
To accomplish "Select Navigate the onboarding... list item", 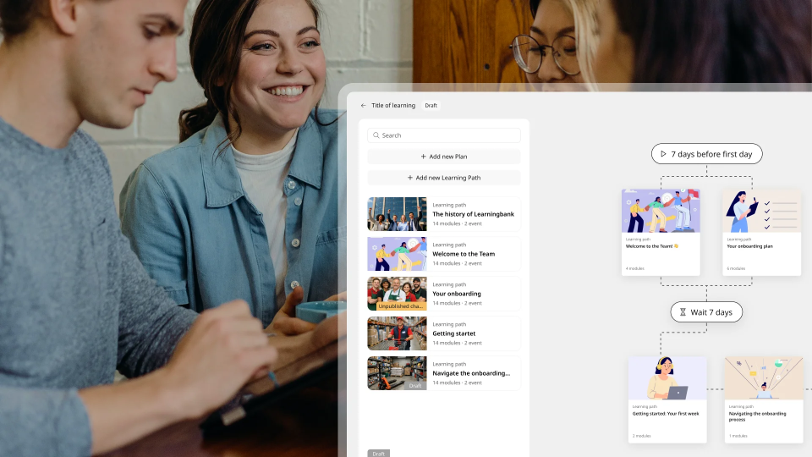I will [x=444, y=373].
